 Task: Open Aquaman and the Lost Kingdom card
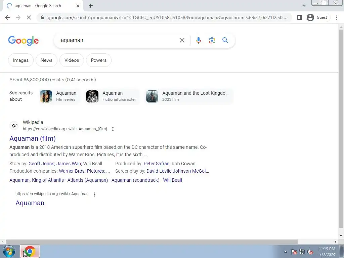pyautogui.click(x=189, y=96)
